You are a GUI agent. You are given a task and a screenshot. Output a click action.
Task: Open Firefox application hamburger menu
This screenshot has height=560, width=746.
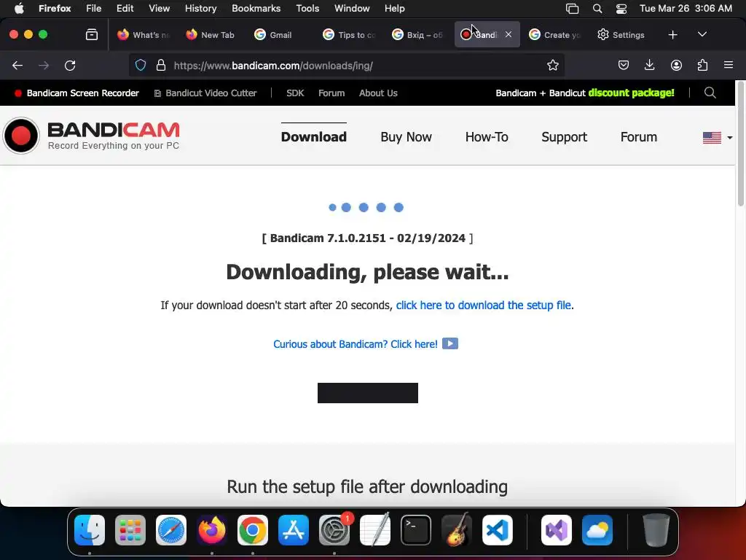click(x=729, y=65)
